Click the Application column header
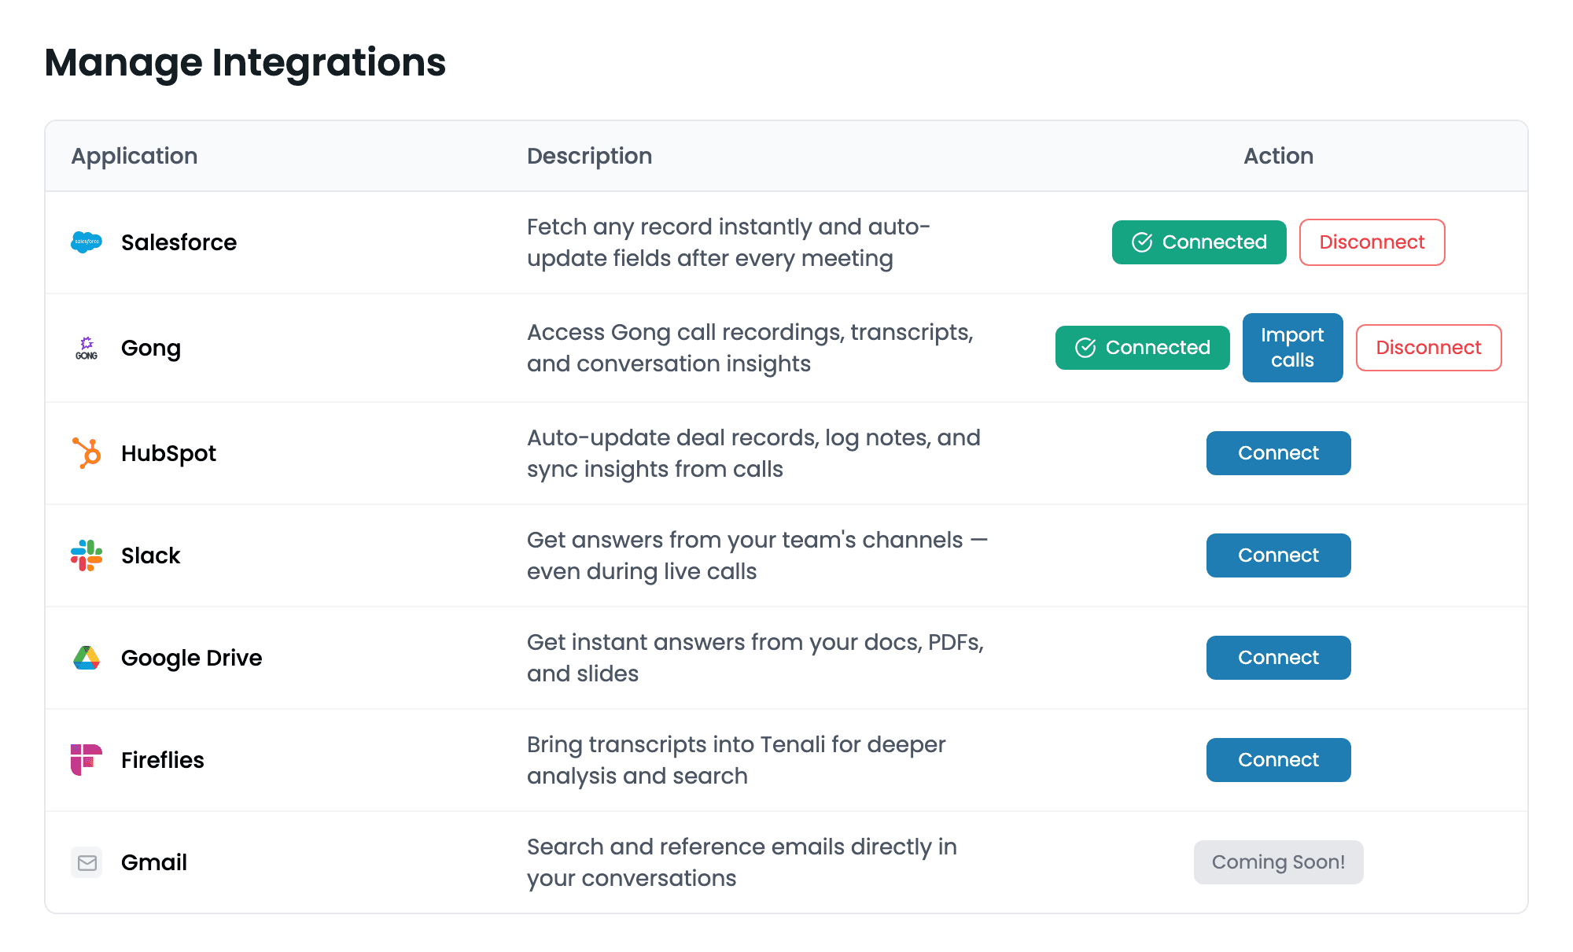The width and height of the screenshot is (1573, 952). [134, 157]
